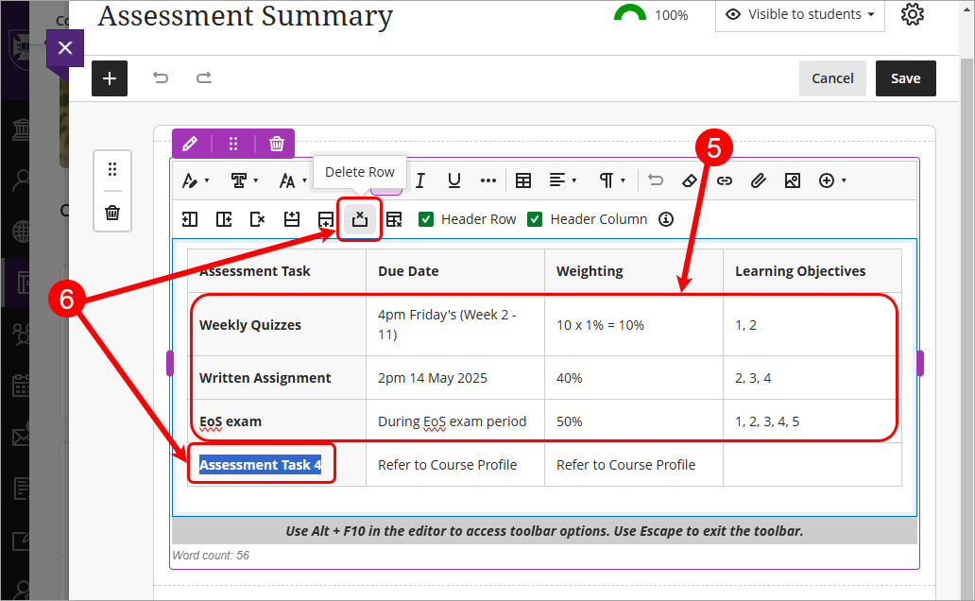
Task: Open the pencil edit icon on purple toolbar
Action: click(x=191, y=143)
